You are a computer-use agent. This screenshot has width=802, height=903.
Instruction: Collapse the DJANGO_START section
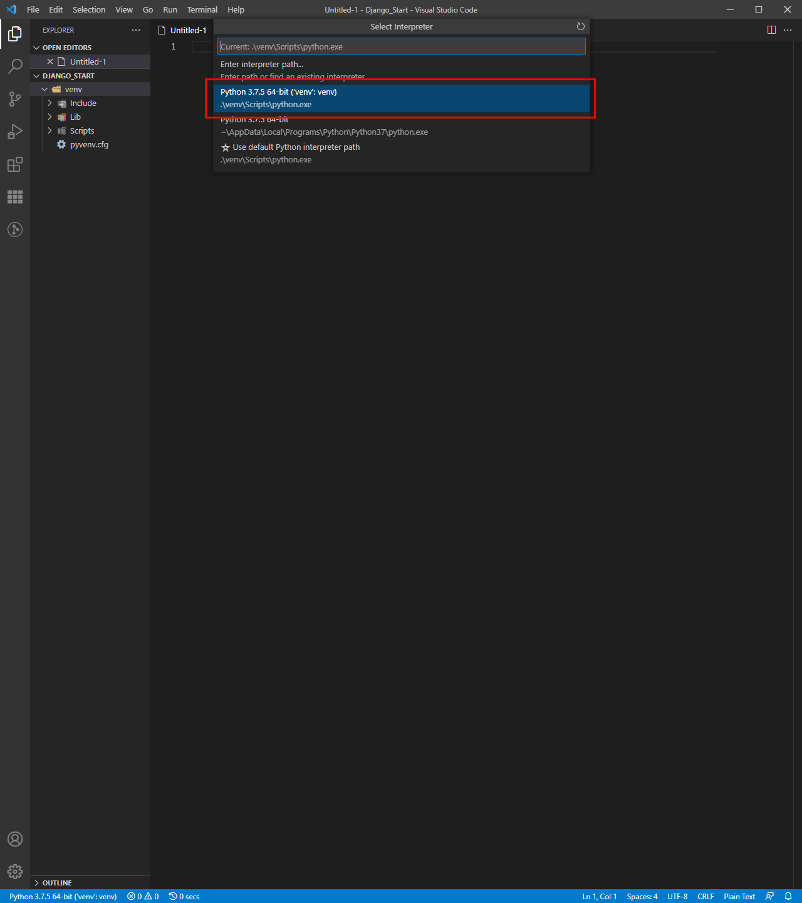click(36, 76)
